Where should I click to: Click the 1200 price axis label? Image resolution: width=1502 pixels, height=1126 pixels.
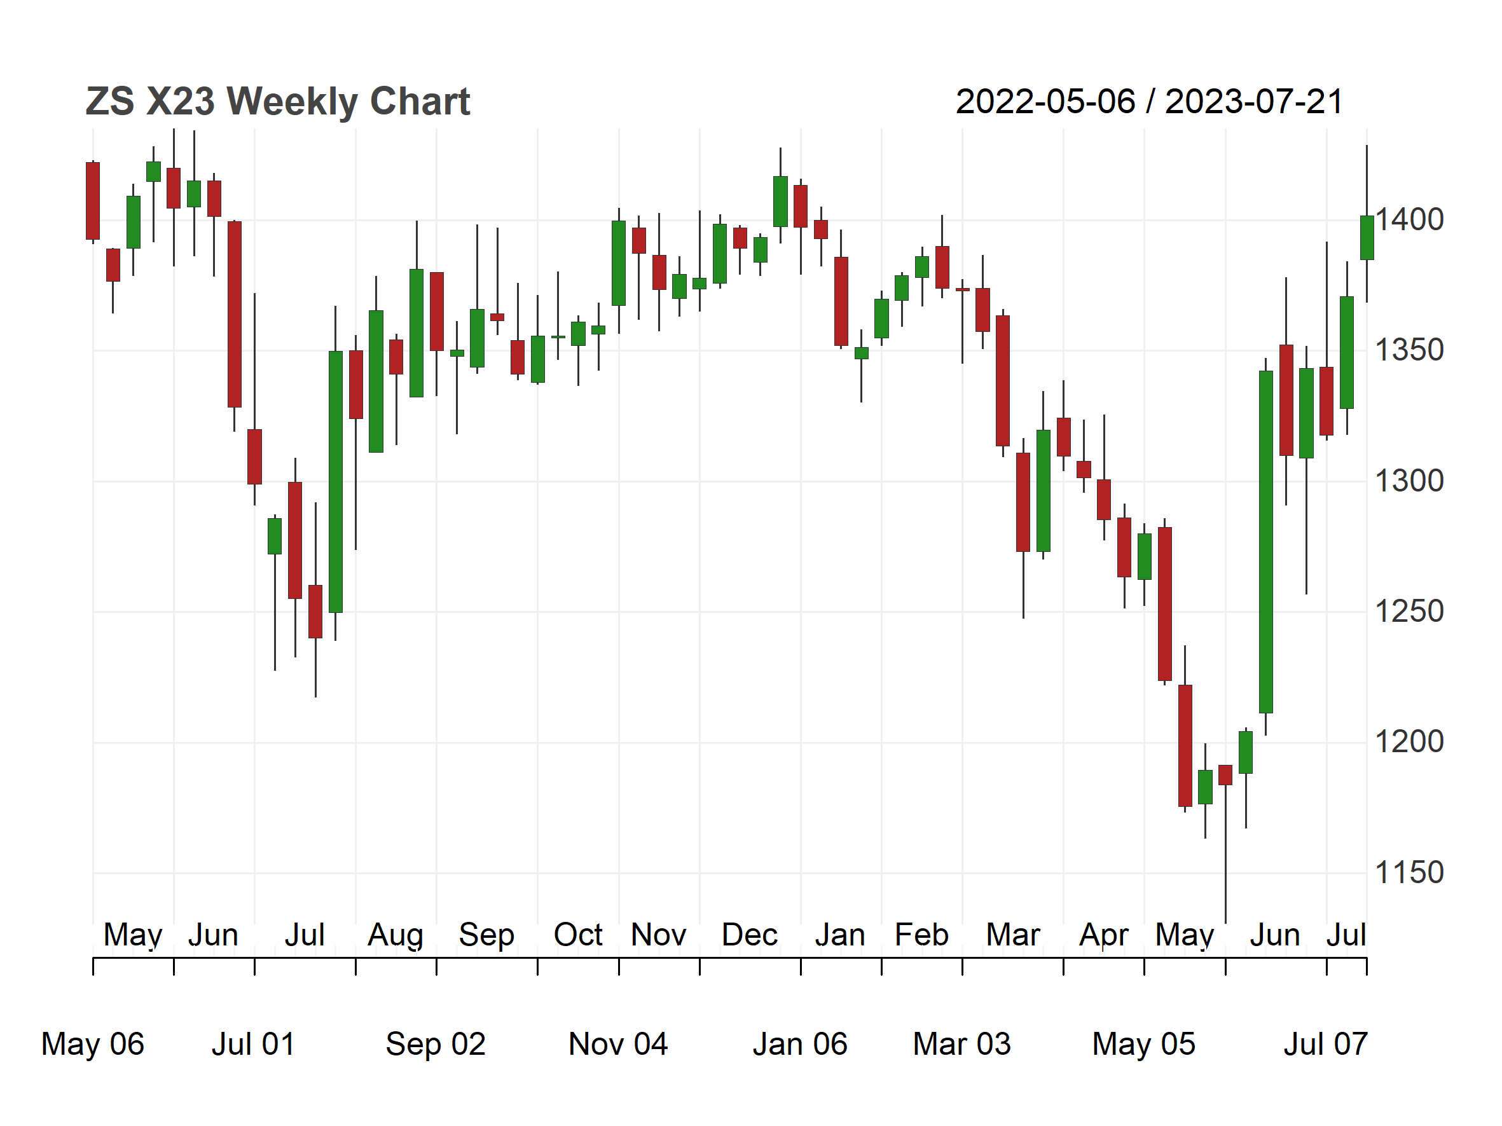tap(1409, 742)
